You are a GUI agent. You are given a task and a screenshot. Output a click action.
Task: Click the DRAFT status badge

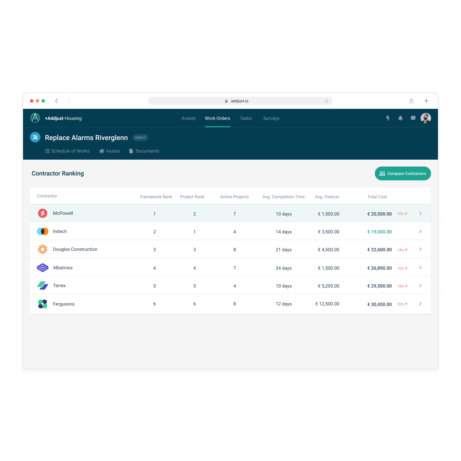point(141,138)
